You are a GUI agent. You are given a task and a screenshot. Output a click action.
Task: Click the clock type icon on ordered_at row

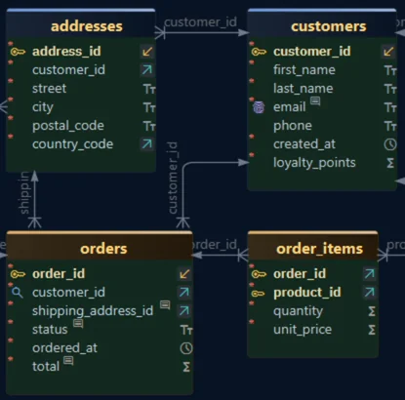(186, 348)
